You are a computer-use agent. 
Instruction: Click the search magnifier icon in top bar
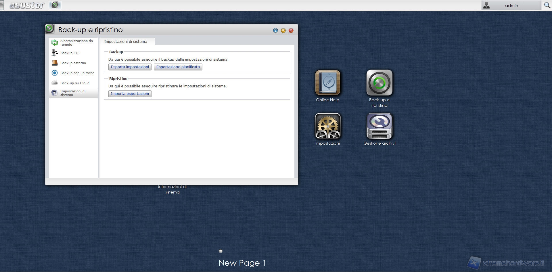pos(547,5)
